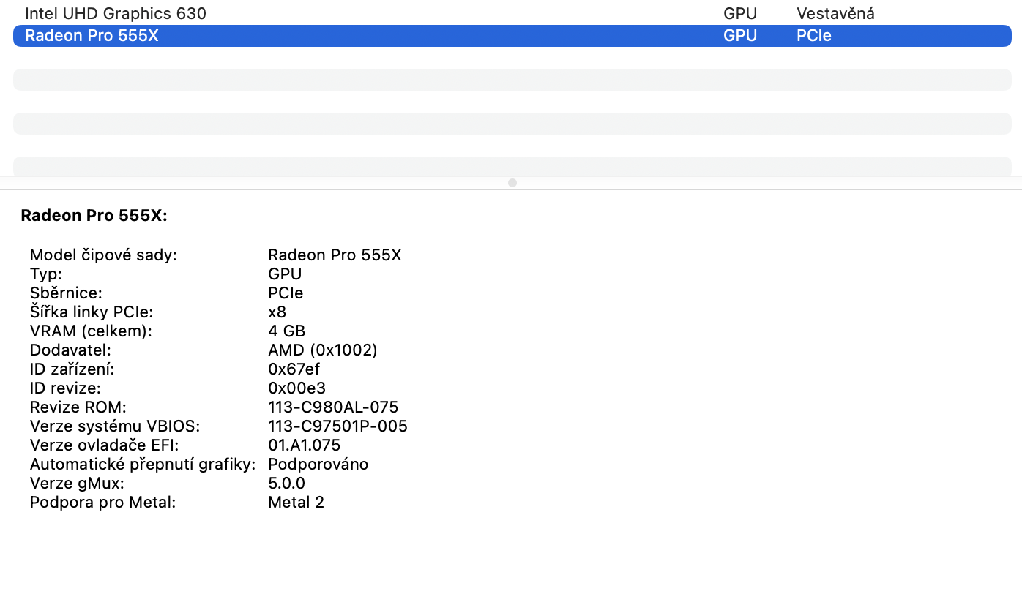Click the GPU cell in the highlighted Radeon row
Screen dimensions: 1022x613
tap(740, 36)
